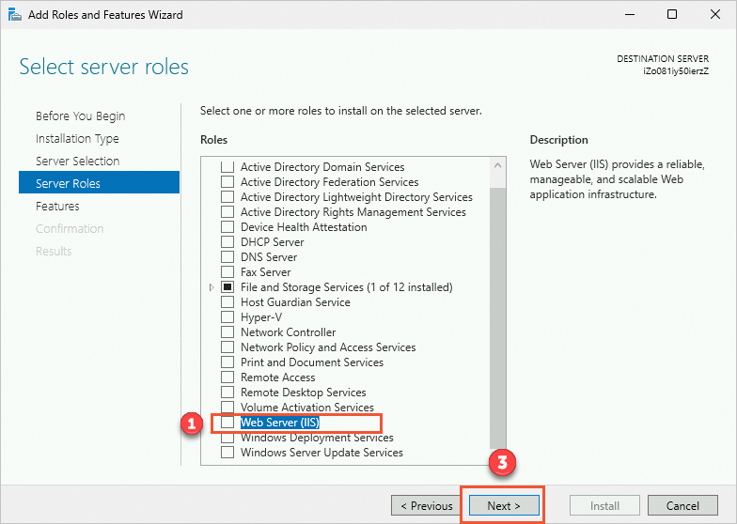
Task: Check the Web Server (IIS) checkbox
Action: [x=227, y=423]
